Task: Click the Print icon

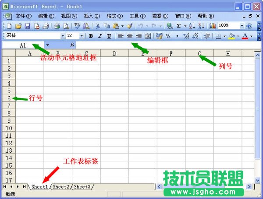Action: (57, 26)
